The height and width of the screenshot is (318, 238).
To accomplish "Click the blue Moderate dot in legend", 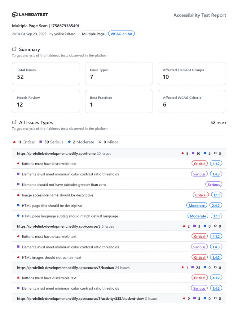I will point(69,142).
